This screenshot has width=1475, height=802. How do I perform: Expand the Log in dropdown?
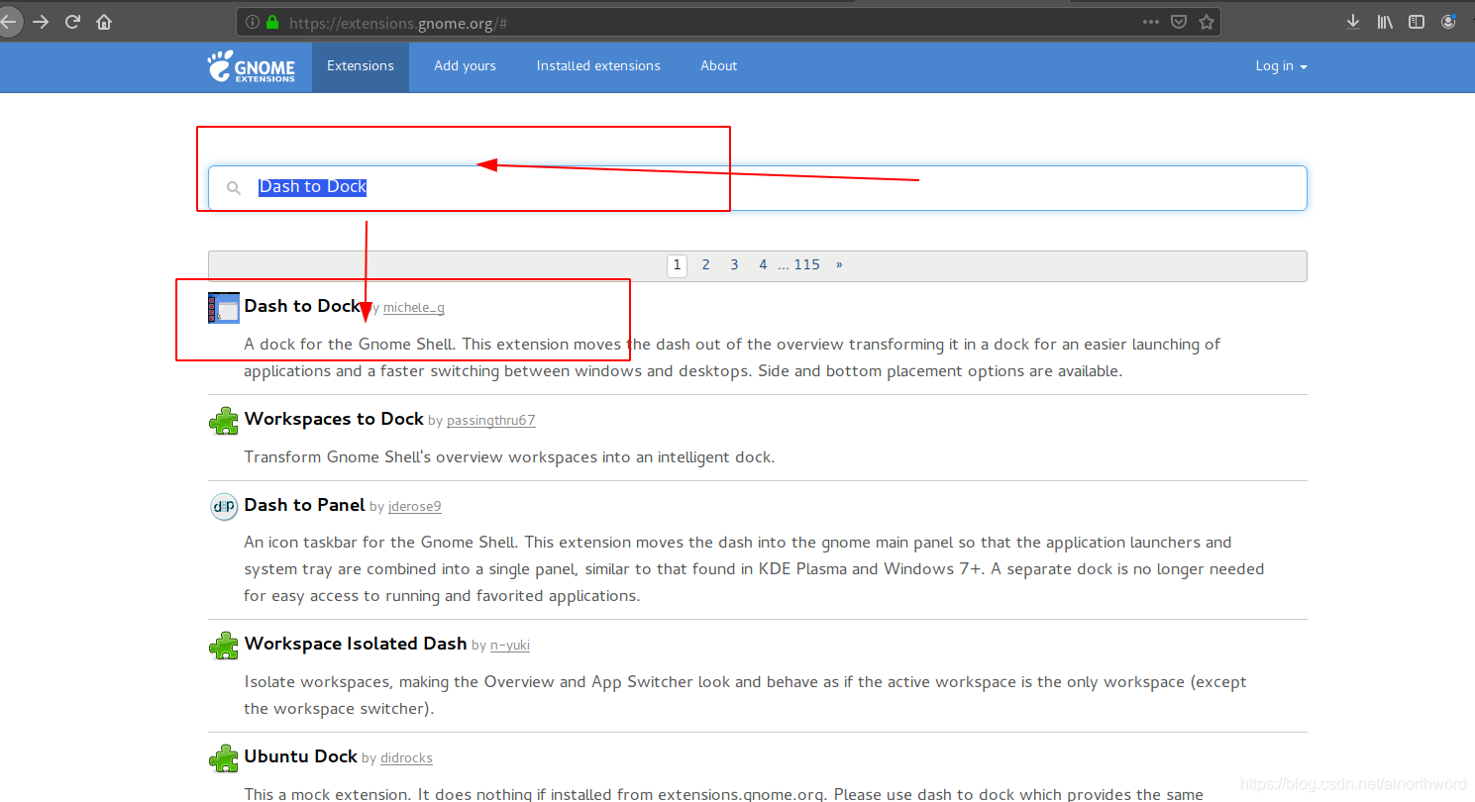(1281, 66)
